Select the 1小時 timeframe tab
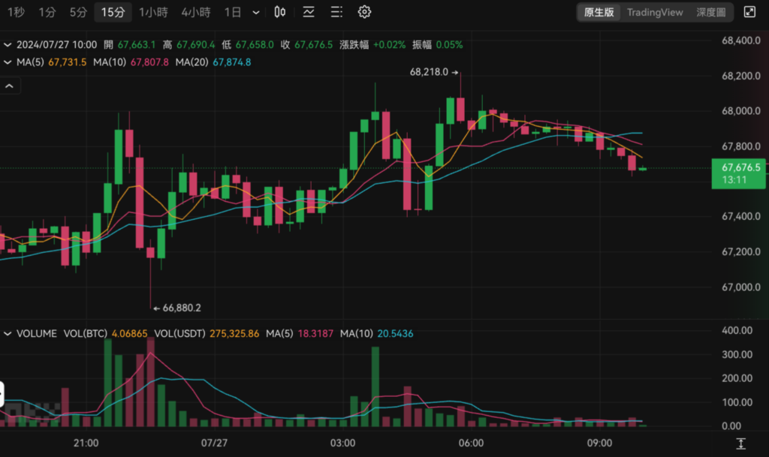The image size is (769, 457). pyautogui.click(x=153, y=12)
